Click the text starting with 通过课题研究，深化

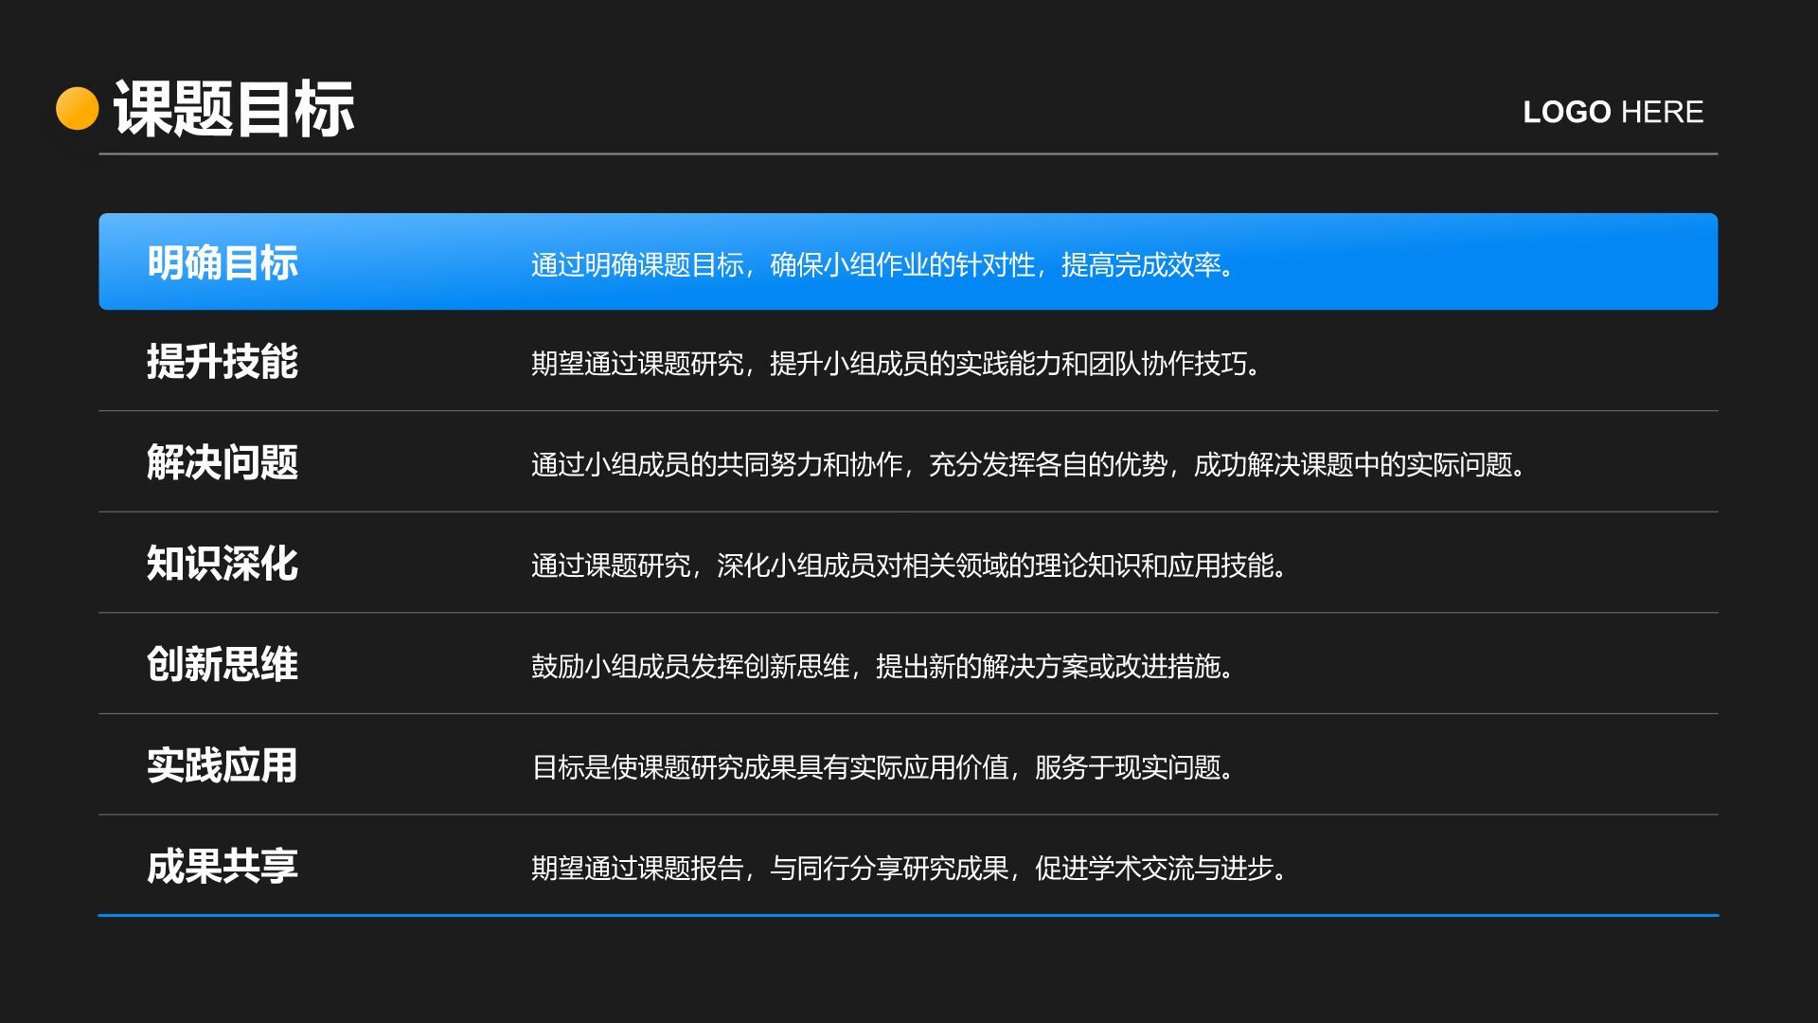coord(910,565)
